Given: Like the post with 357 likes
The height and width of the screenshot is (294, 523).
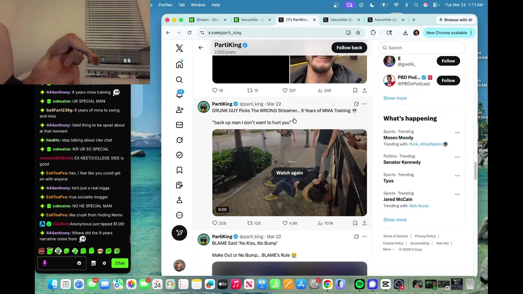Looking at the screenshot, I should tap(289, 90).
